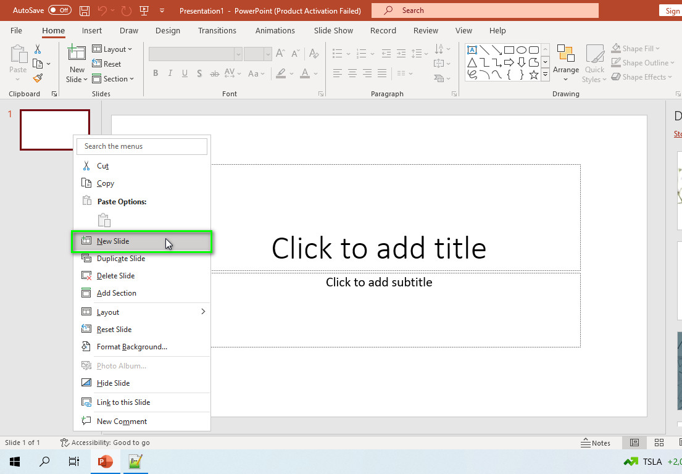This screenshot has width=682, height=474.
Task: Open the Section dropdown
Action: [113, 79]
